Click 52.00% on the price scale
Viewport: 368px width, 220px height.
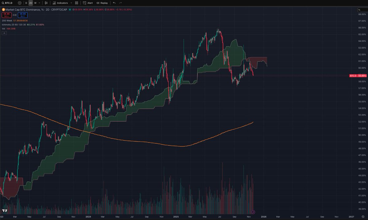(x=362, y=122)
